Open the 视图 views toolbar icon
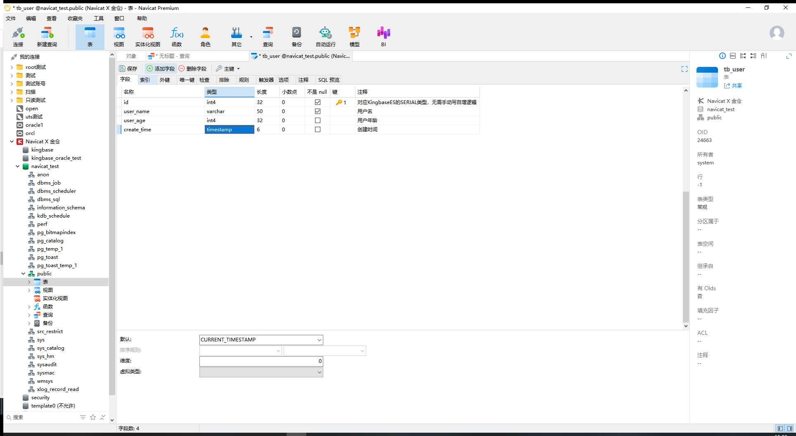The height and width of the screenshot is (436, 796). click(119, 37)
